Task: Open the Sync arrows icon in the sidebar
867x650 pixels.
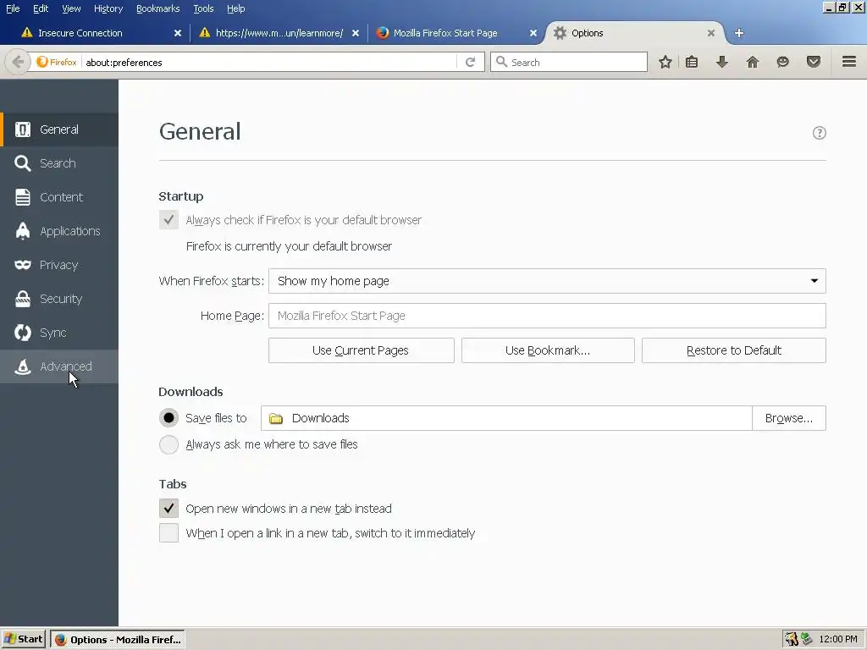Action: point(23,333)
